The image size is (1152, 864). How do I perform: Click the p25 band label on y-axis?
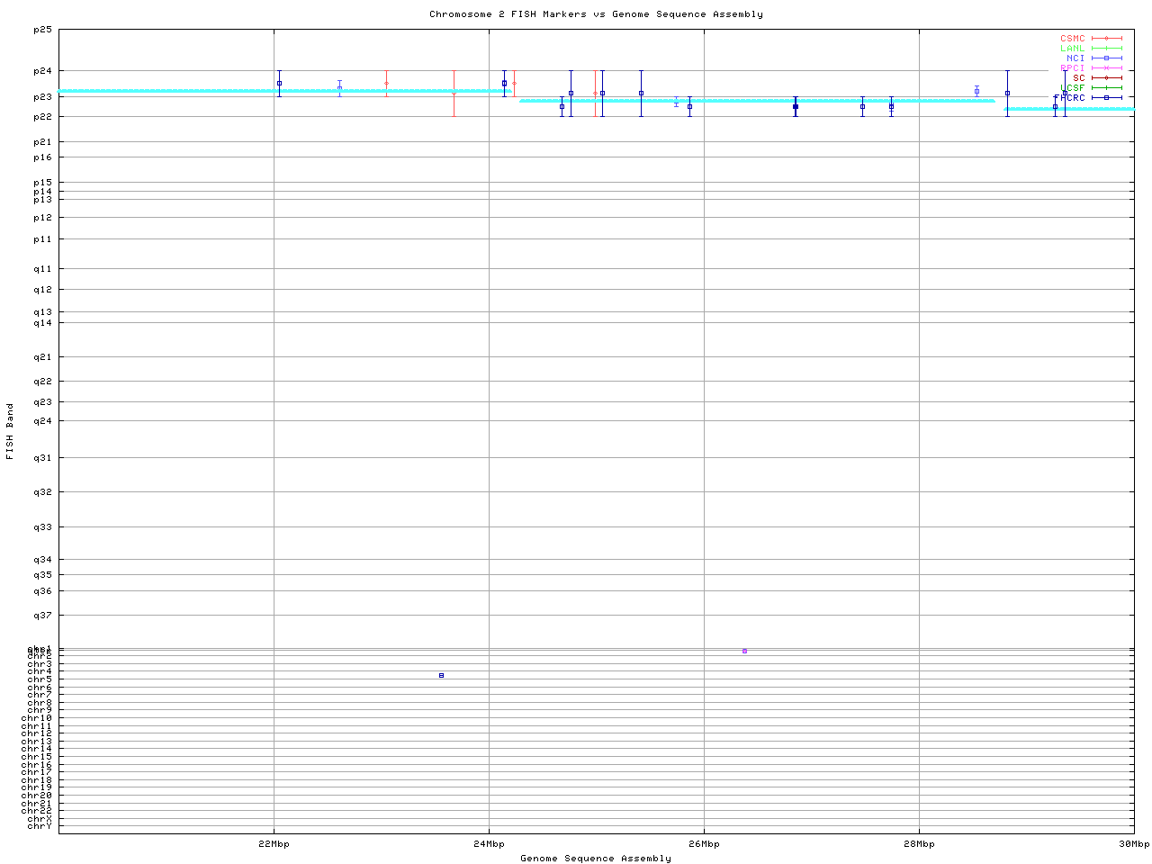tap(42, 30)
